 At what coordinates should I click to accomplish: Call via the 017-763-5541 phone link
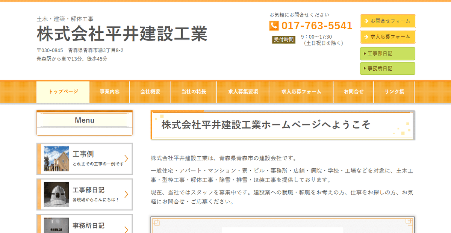pyautogui.click(x=316, y=26)
